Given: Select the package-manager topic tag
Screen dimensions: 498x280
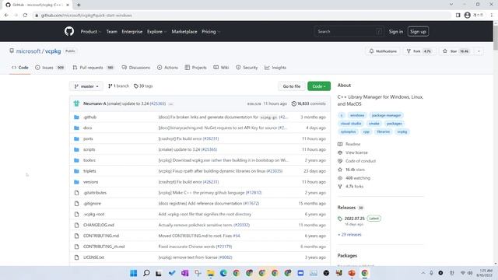Looking at the screenshot, I should coord(386,115).
